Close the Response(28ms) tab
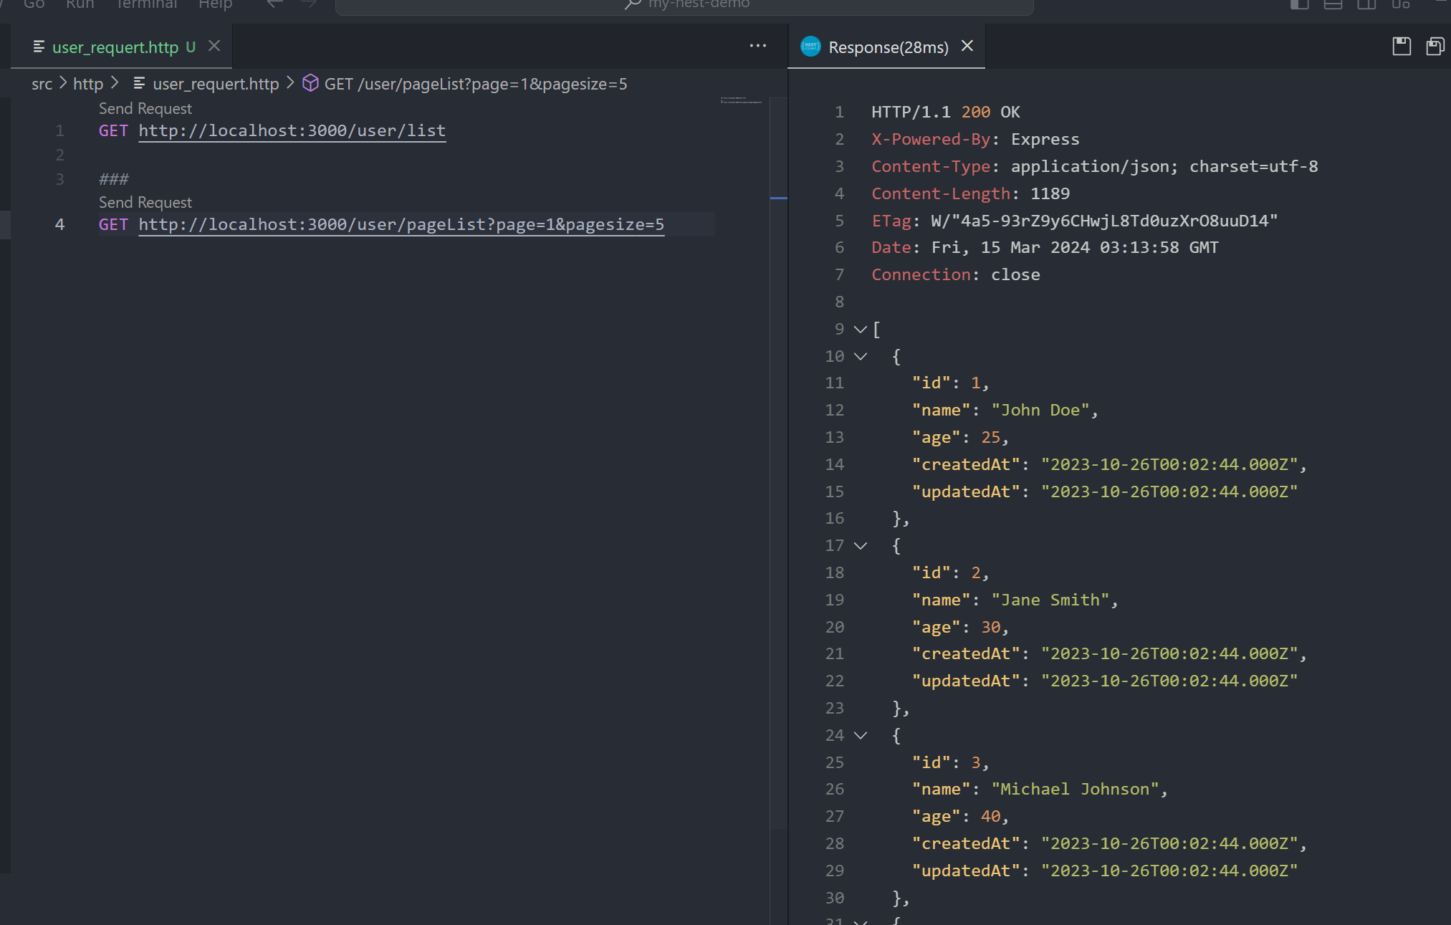This screenshot has height=925, width=1451. [967, 47]
